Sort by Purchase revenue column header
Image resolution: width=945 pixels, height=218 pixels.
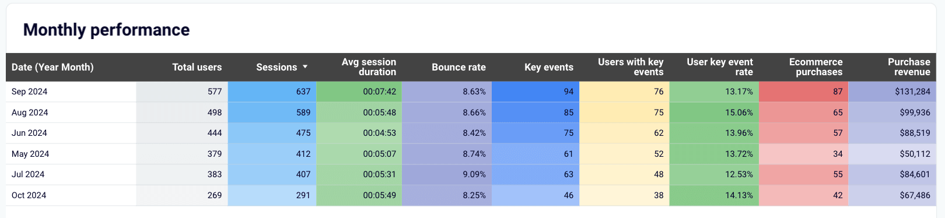point(909,67)
